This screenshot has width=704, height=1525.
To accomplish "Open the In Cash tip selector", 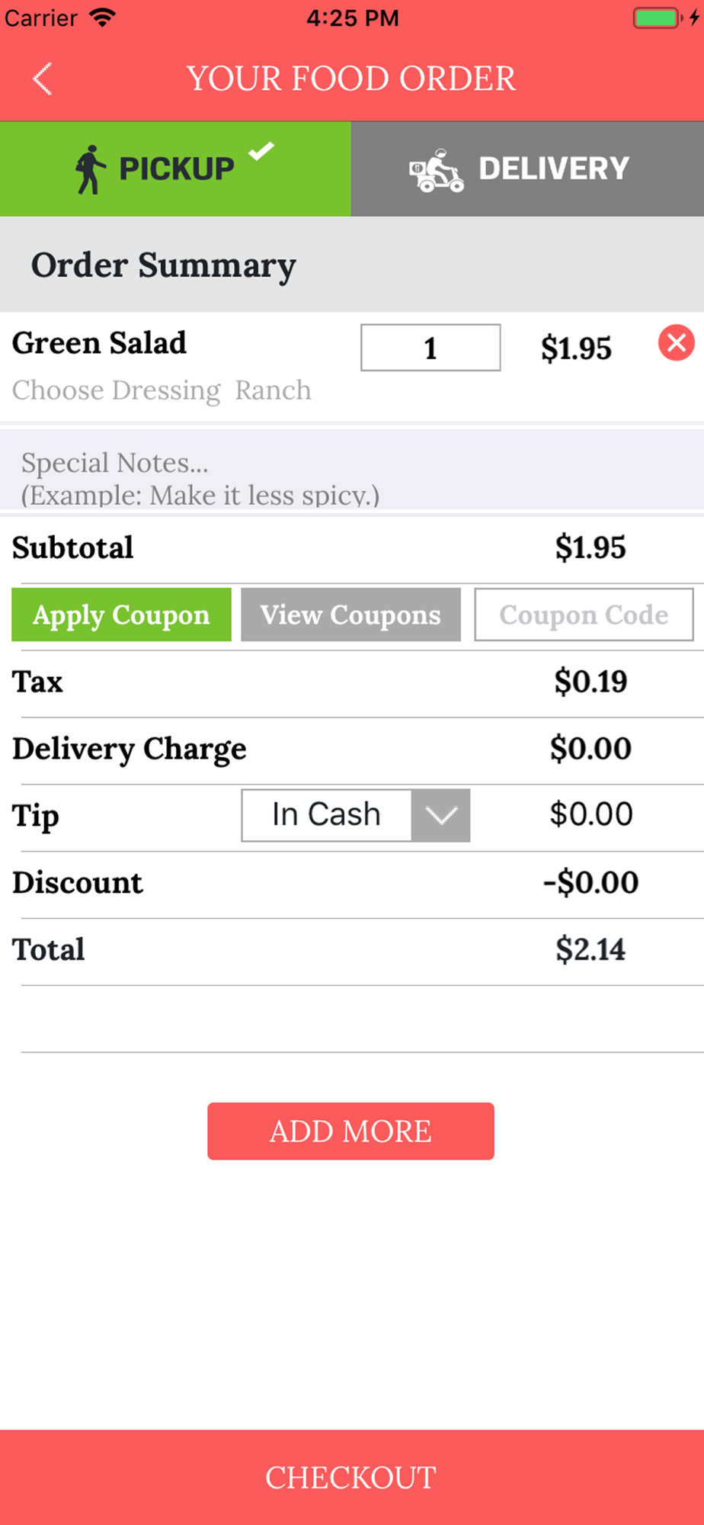I will pos(356,816).
